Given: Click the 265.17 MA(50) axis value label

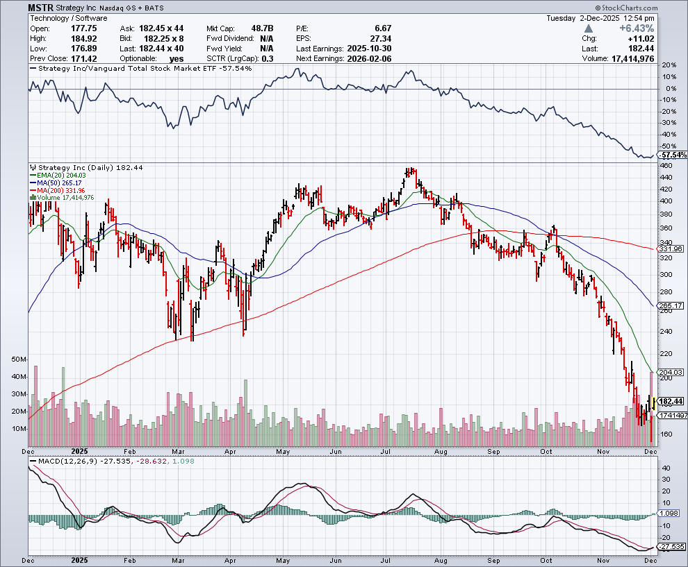Looking at the screenshot, I should [x=671, y=305].
